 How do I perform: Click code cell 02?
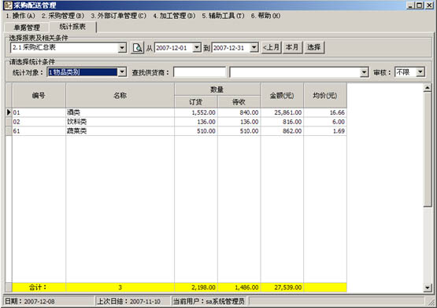click(x=39, y=122)
